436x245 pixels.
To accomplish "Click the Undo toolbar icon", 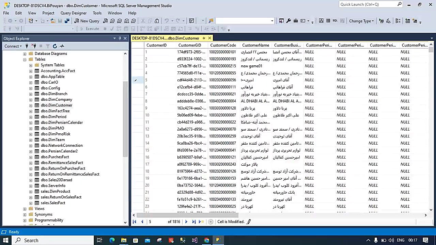I will point(167,21).
